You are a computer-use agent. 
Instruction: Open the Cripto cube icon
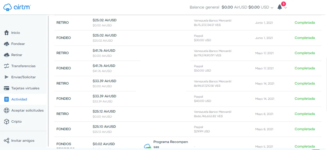pyautogui.click(x=7, y=122)
